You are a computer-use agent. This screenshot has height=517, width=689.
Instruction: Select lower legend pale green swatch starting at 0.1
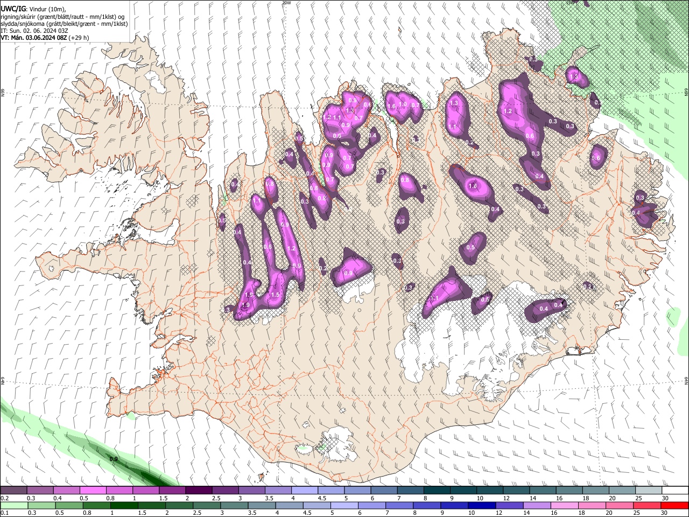click(13, 505)
